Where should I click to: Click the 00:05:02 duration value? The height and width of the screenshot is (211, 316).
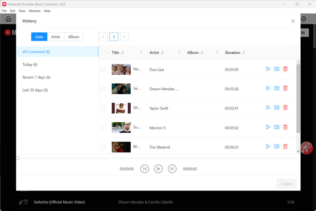coord(231,128)
